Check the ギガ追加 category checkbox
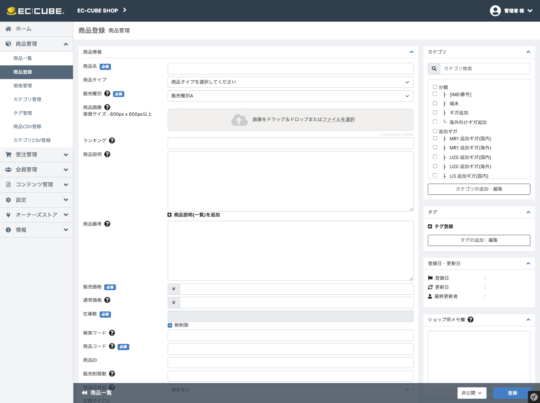540x403 pixels. tap(435, 112)
